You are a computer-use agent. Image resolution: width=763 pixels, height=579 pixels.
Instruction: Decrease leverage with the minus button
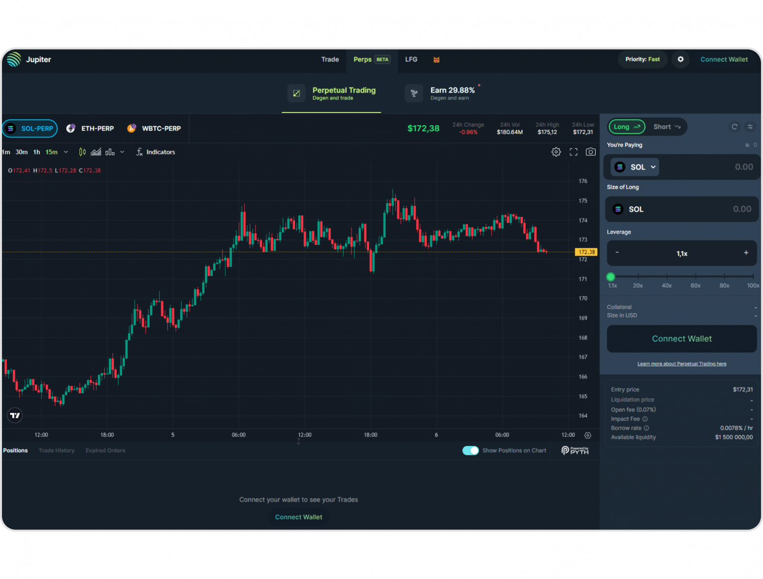click(x=618, y=253)
